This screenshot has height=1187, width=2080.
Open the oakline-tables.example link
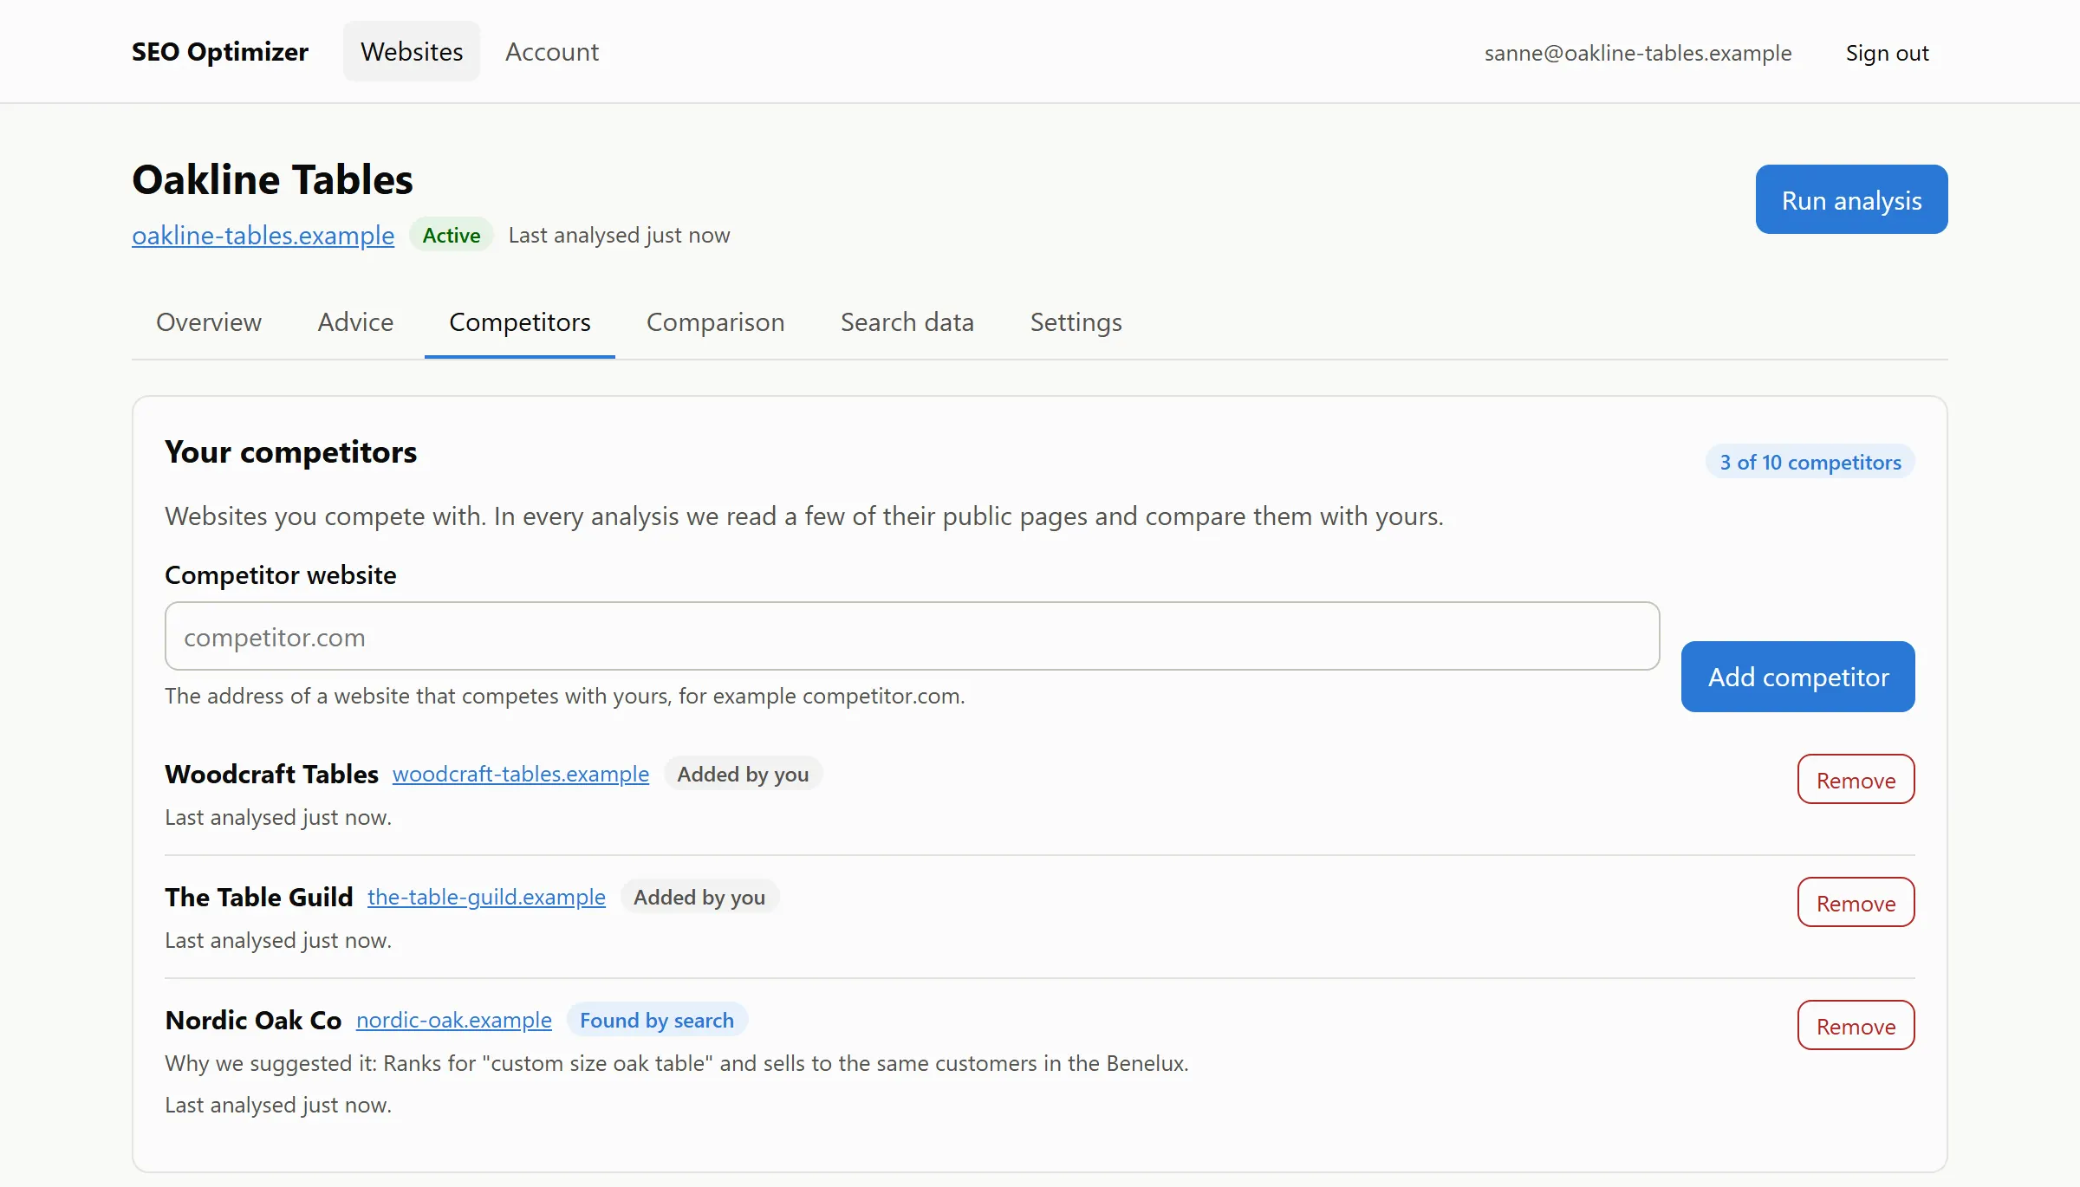[x=263, y=235]
